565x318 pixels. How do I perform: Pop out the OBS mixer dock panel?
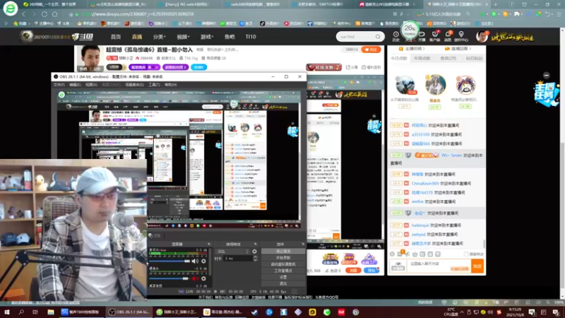208,244
